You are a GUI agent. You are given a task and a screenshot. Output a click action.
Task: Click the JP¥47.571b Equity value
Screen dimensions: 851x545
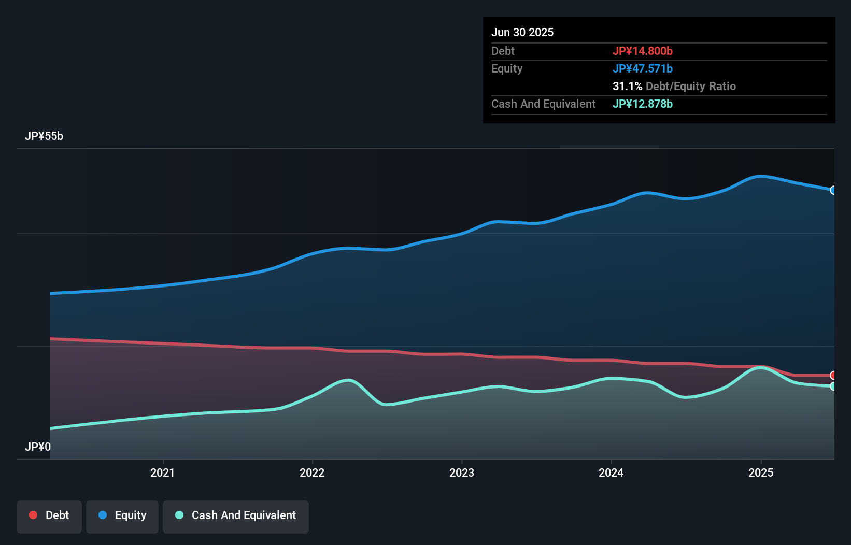(643, 68)
